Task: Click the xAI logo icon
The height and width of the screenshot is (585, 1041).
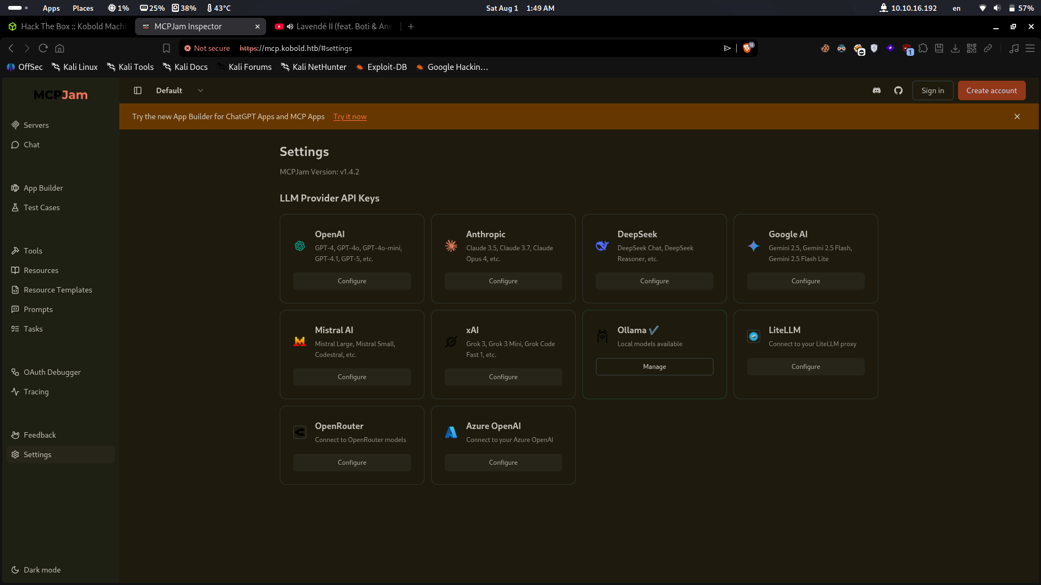Action: [x=451, y=342]
